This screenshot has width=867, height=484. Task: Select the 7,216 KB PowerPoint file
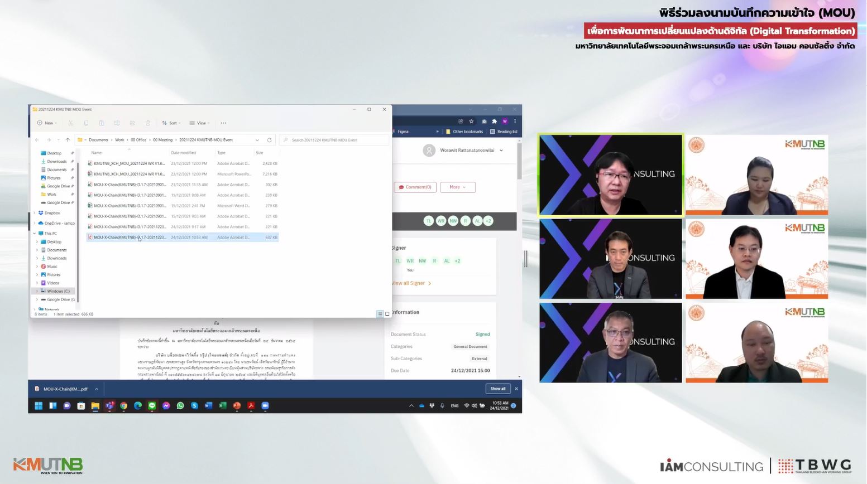tap(183, 174)
